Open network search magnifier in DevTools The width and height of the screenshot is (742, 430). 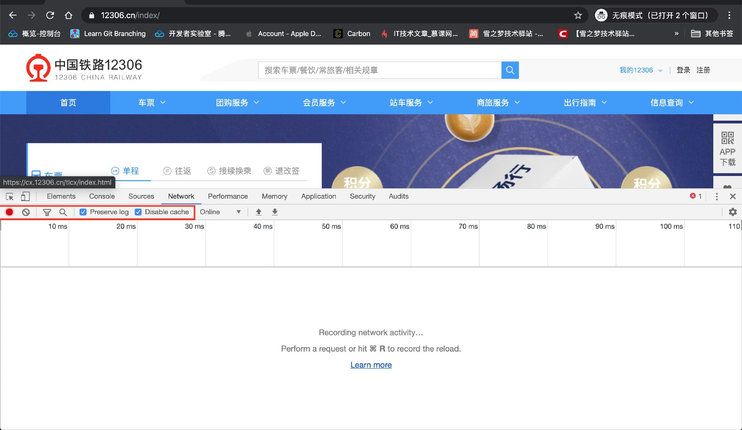pos(63,212)
